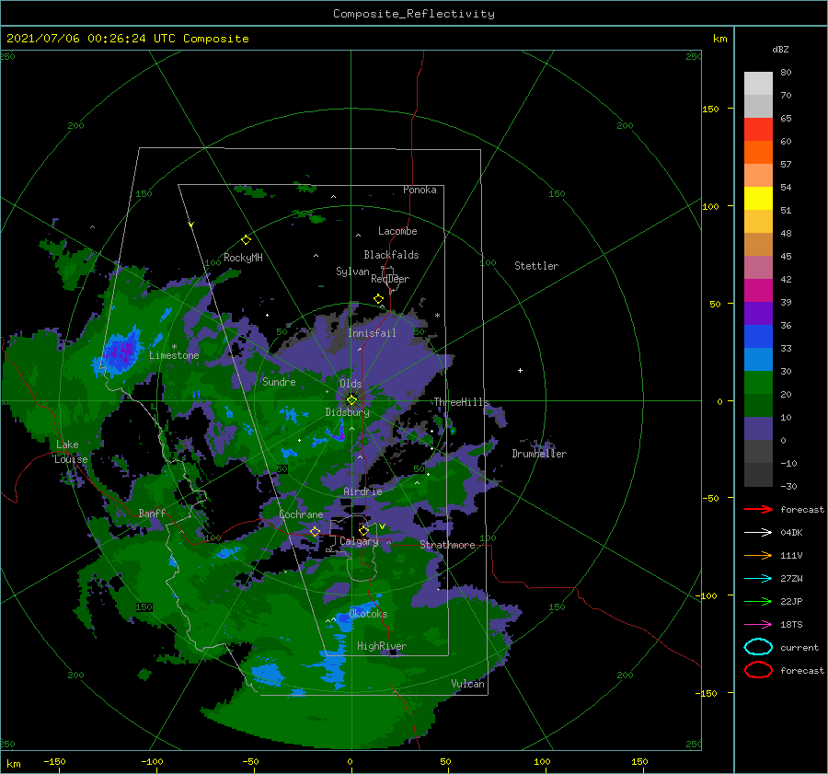This screenshot has height=774, width=828.
Task: Select the Airdrie label
Action: (362, 491)
